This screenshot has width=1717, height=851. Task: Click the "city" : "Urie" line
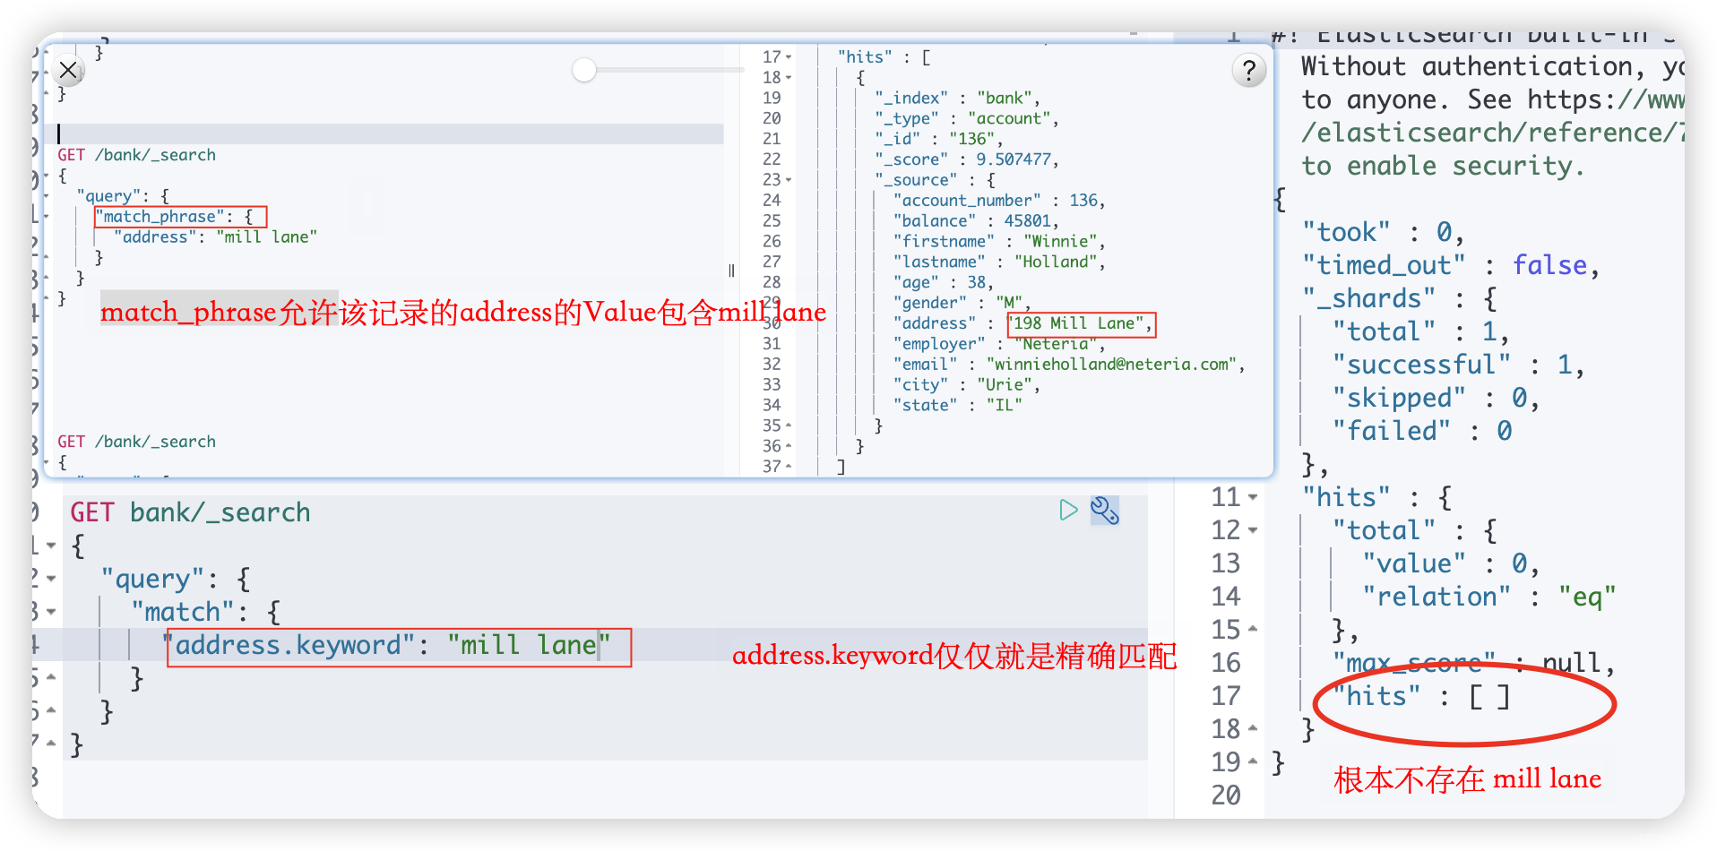(x=967, y=385)
